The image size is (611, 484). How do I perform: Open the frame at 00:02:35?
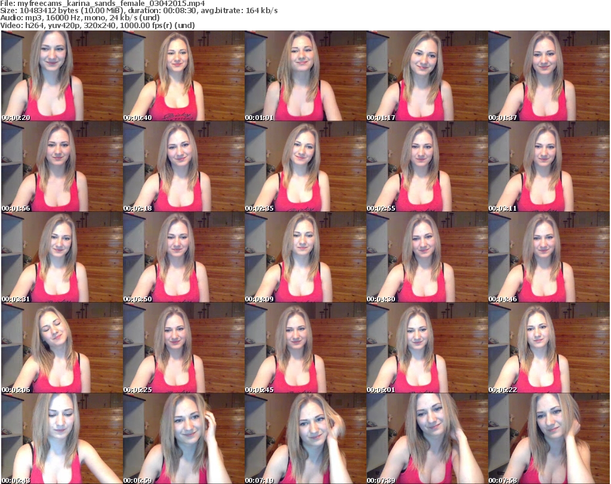click(305, 167)
